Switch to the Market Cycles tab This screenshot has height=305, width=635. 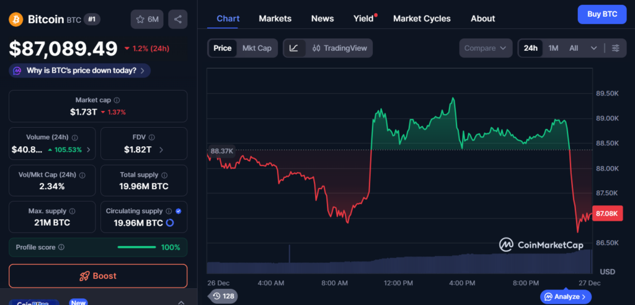(422, 19)
